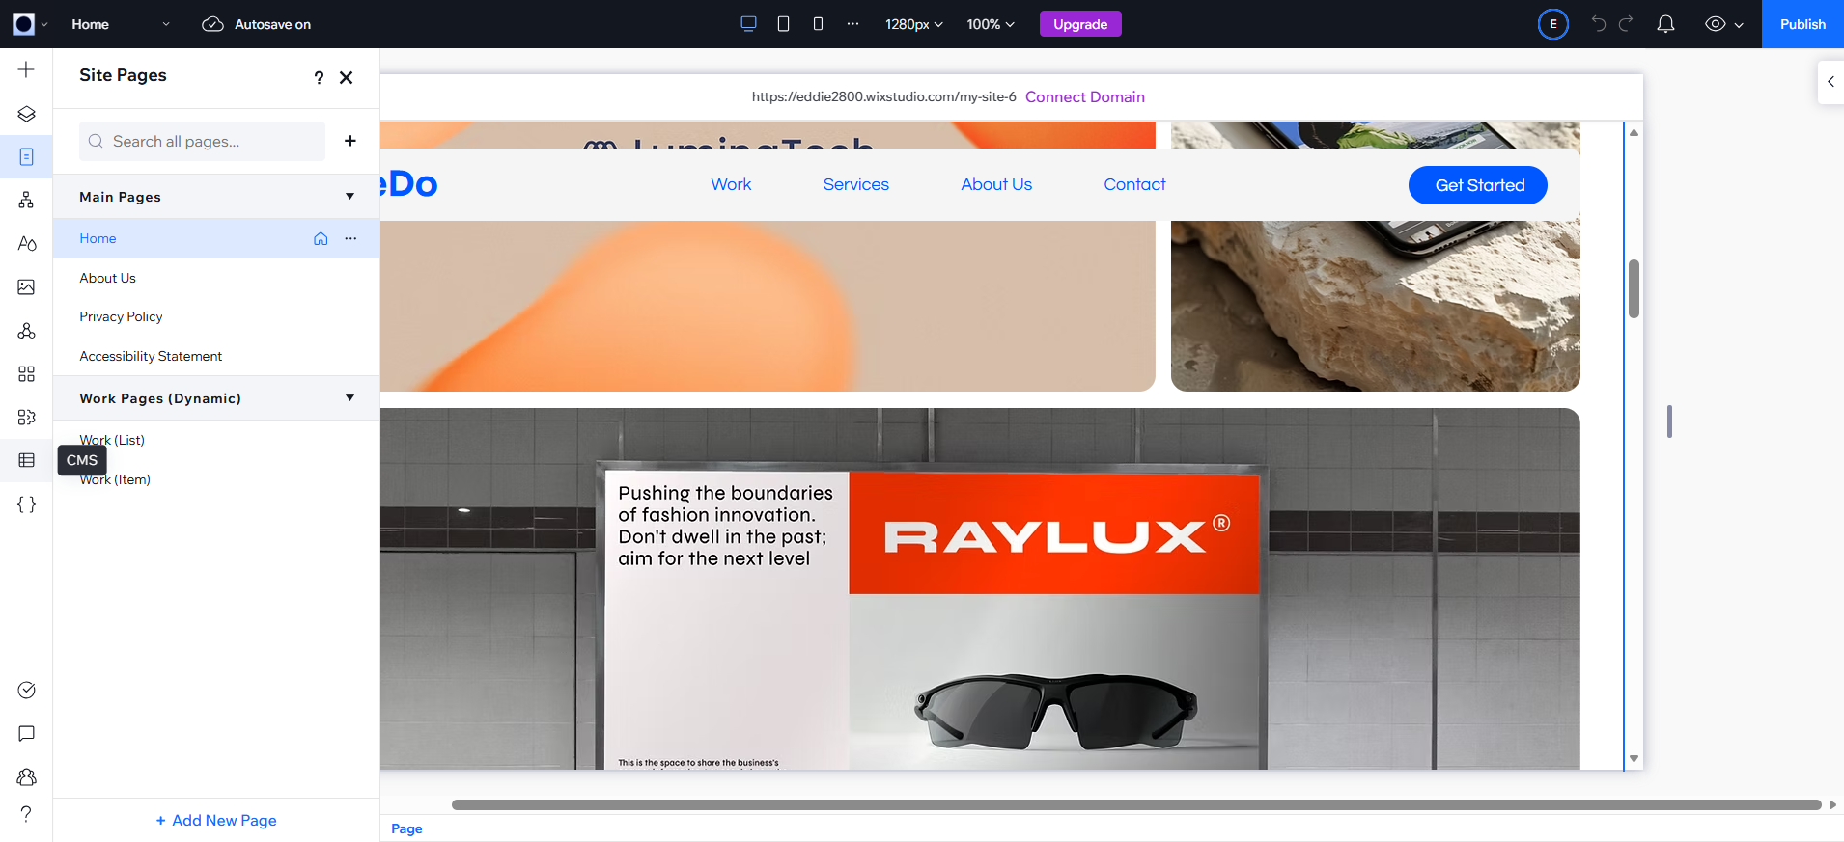Screen dimensions: 1844x842
Task: Click the Pages panel icon in sidebar
Action: [26, 156]
